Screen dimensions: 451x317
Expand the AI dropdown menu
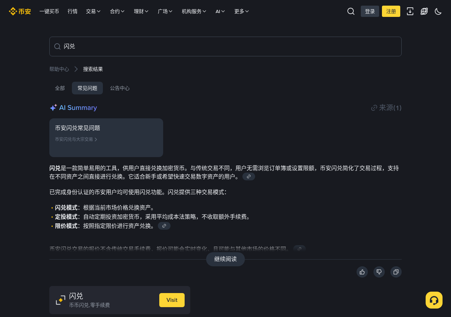pyautogui.click(x=221, y=11)
